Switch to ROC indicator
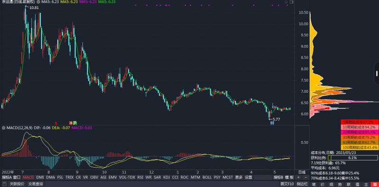Image resolution: width=379 pixels, height=187 pixels. click(x=184, y=178)
